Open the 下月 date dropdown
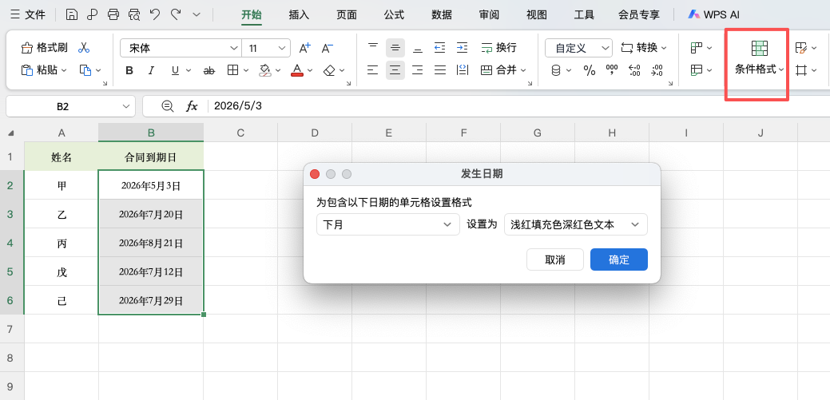830x400 pixels. 388,224
